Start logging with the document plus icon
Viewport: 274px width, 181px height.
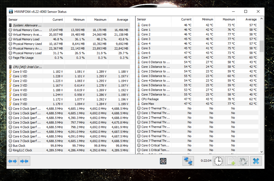230,161
